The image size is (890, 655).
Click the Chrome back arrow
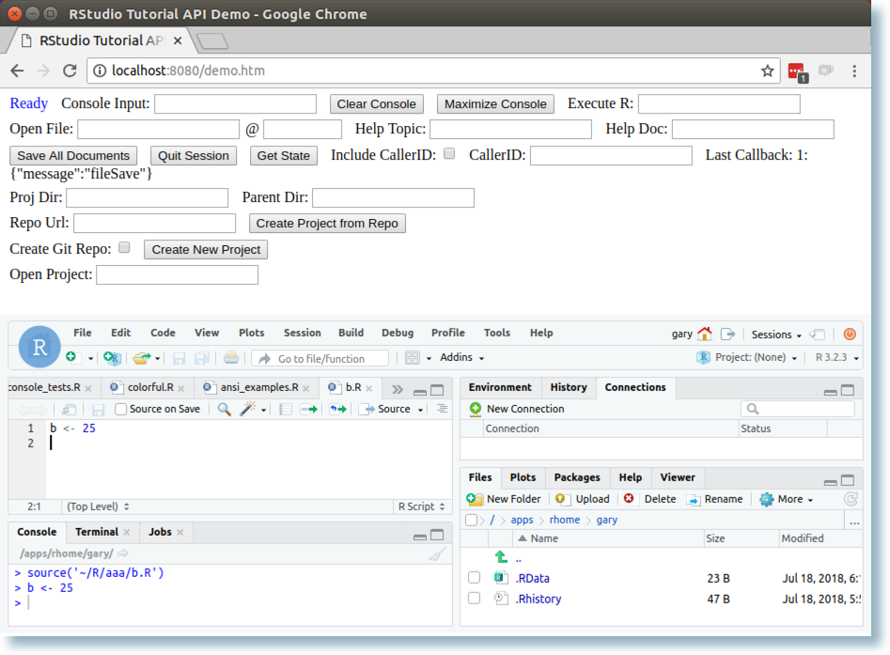point(17,70)
